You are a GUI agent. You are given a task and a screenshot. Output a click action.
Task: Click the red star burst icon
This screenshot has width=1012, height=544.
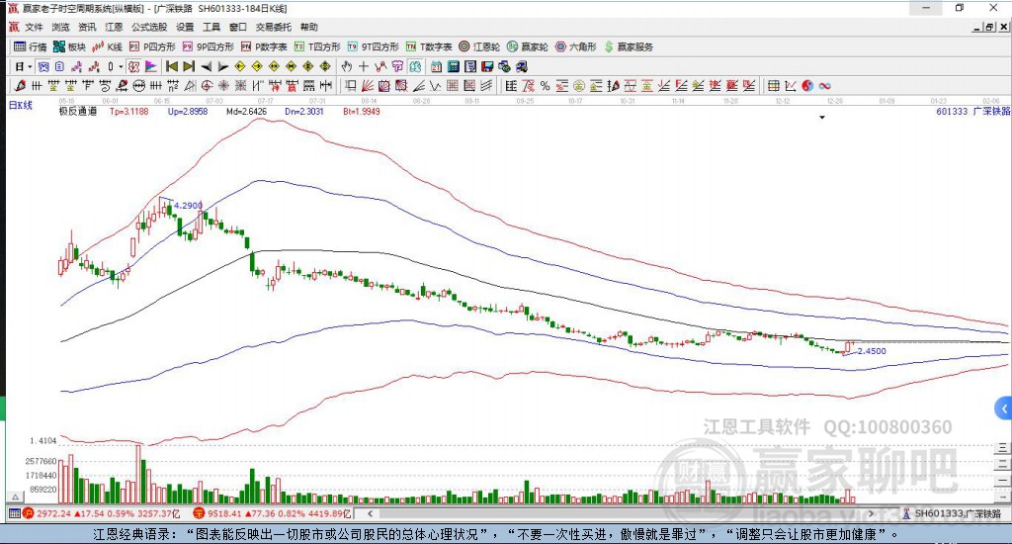point(222,85)
